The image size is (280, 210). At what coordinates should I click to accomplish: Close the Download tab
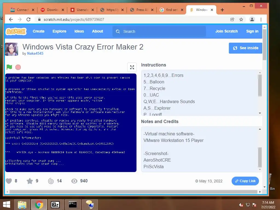[63, 10]
